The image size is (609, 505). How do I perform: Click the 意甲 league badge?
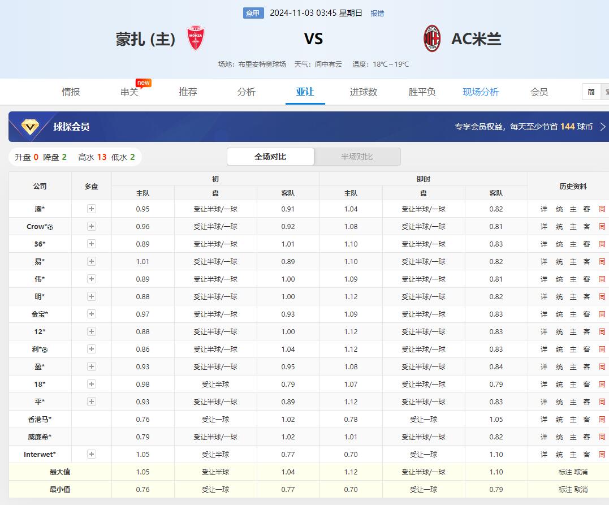pos(253,13)
